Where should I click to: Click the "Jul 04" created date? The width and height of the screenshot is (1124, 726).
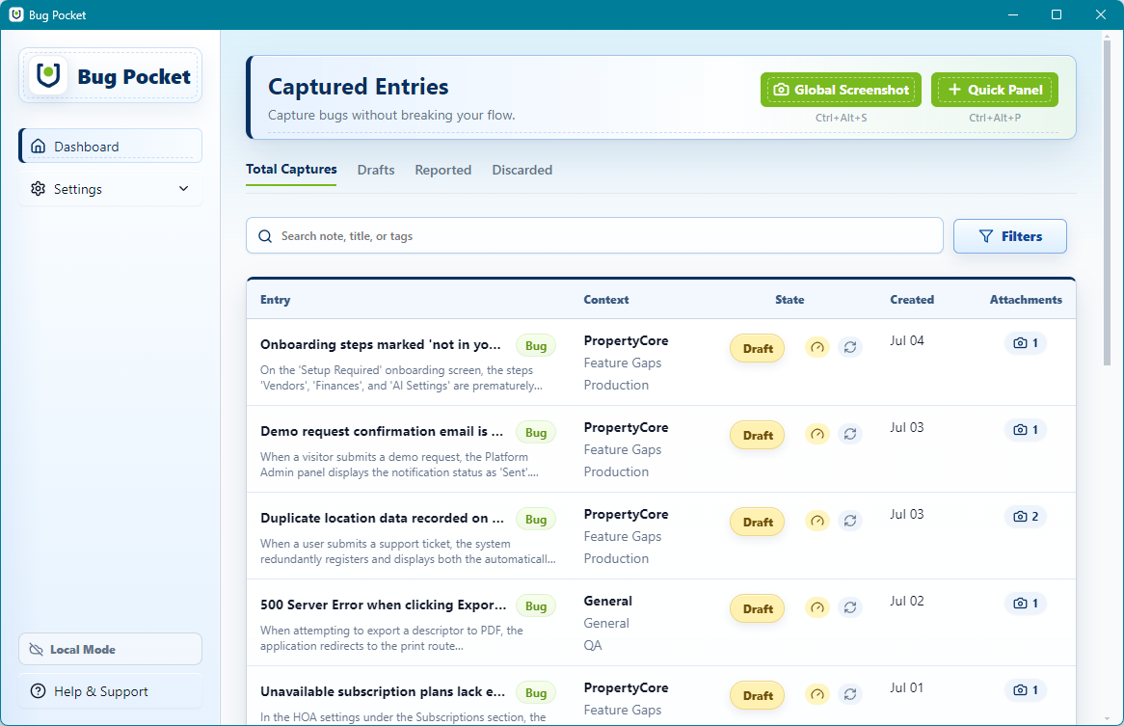(x=907, y=340)
